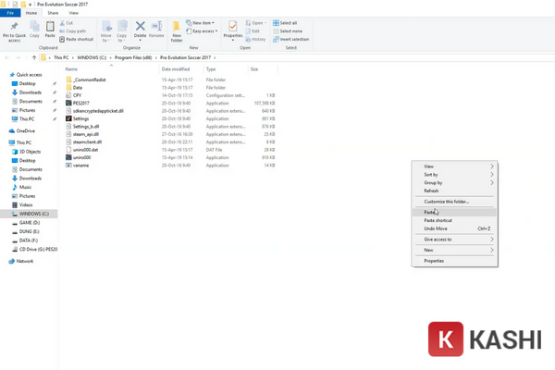Image resolution: width=555 pixels, height=370 pixels.
Task: Click the Cut scissors icon
Action: click(x=62, y=23)
